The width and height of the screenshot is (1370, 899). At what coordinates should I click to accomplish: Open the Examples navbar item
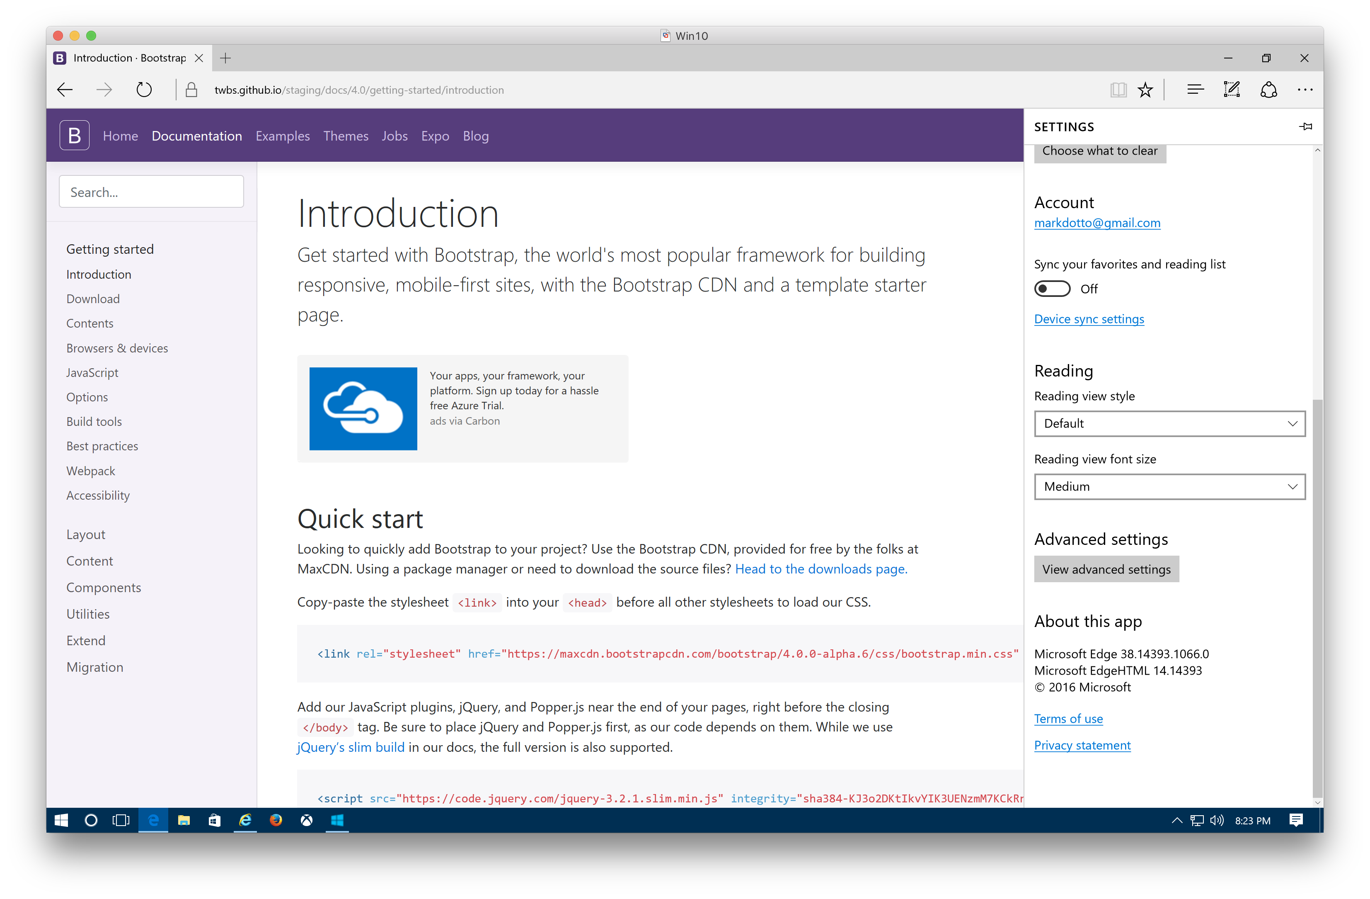coord(282,136)
